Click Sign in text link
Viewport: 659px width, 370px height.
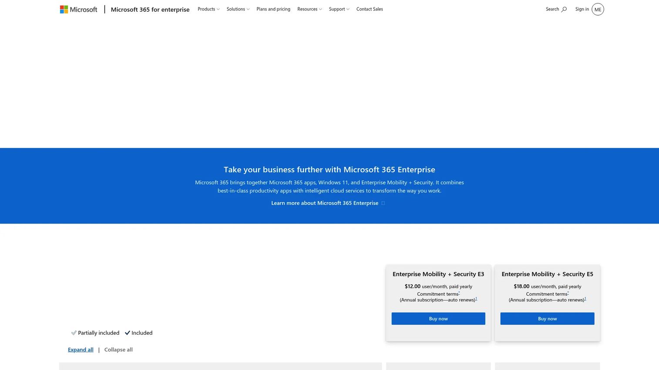click(x=582, y=9)
